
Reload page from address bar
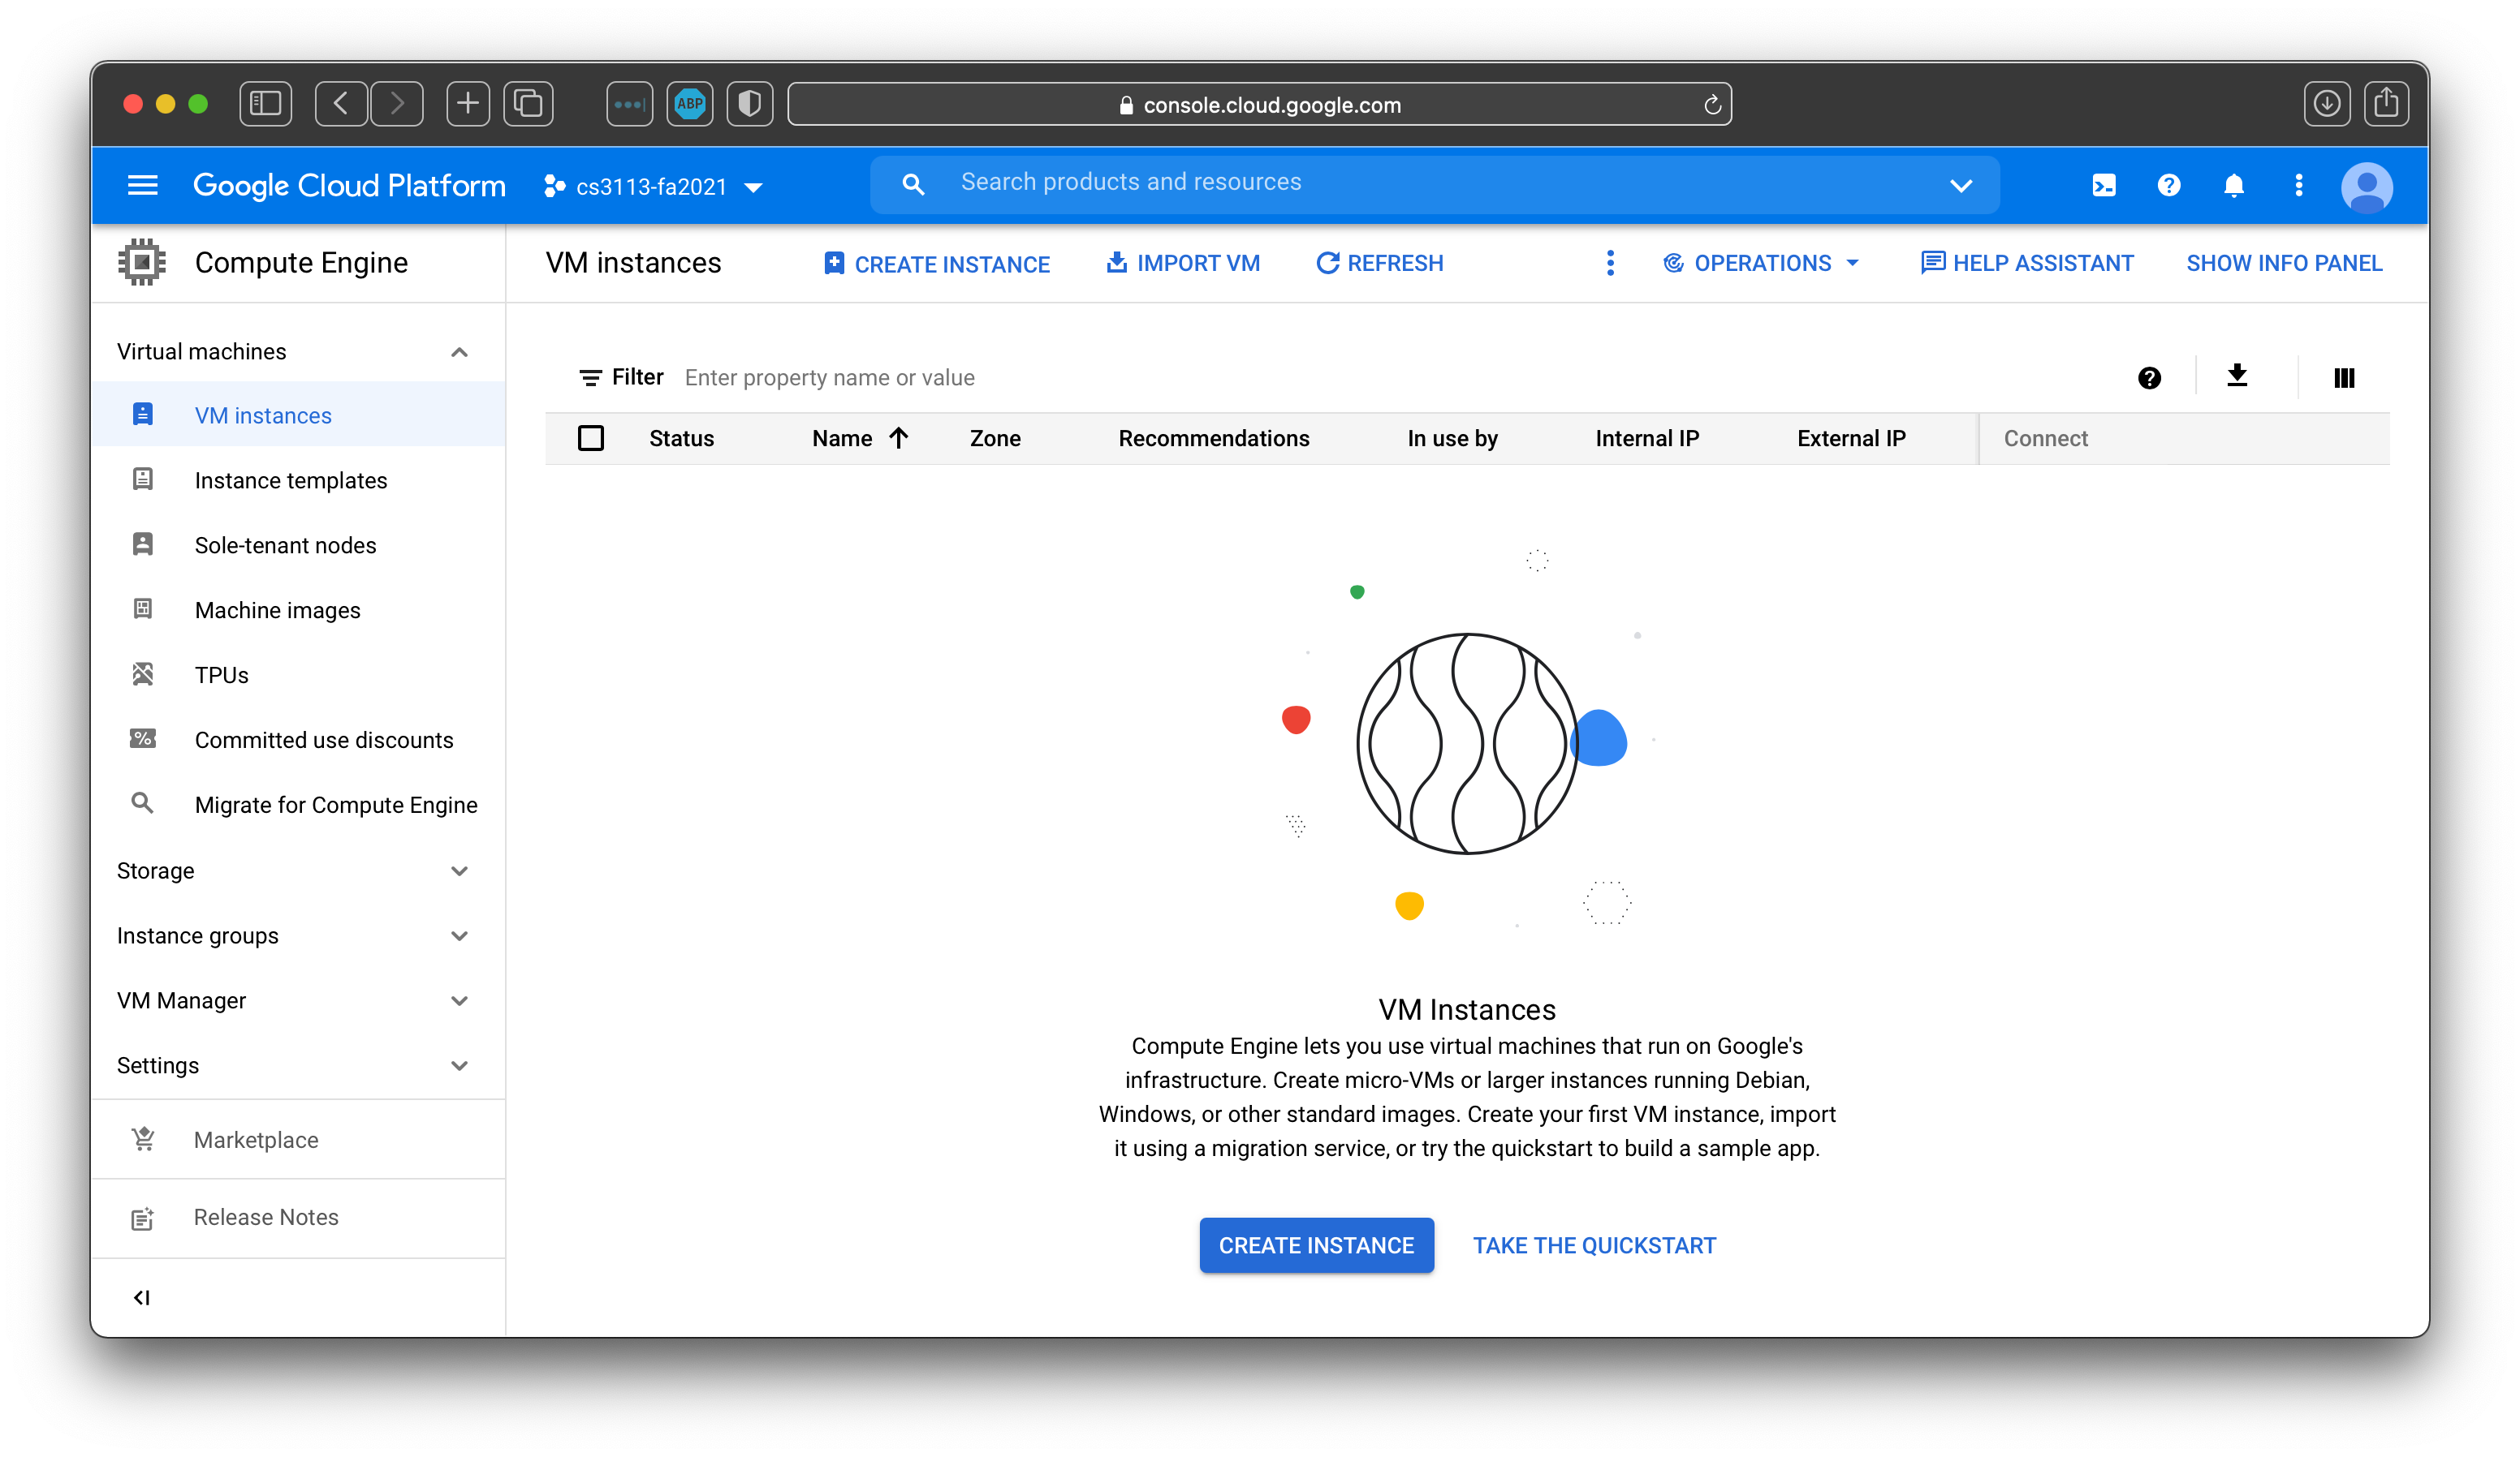tap(1712, 104)
